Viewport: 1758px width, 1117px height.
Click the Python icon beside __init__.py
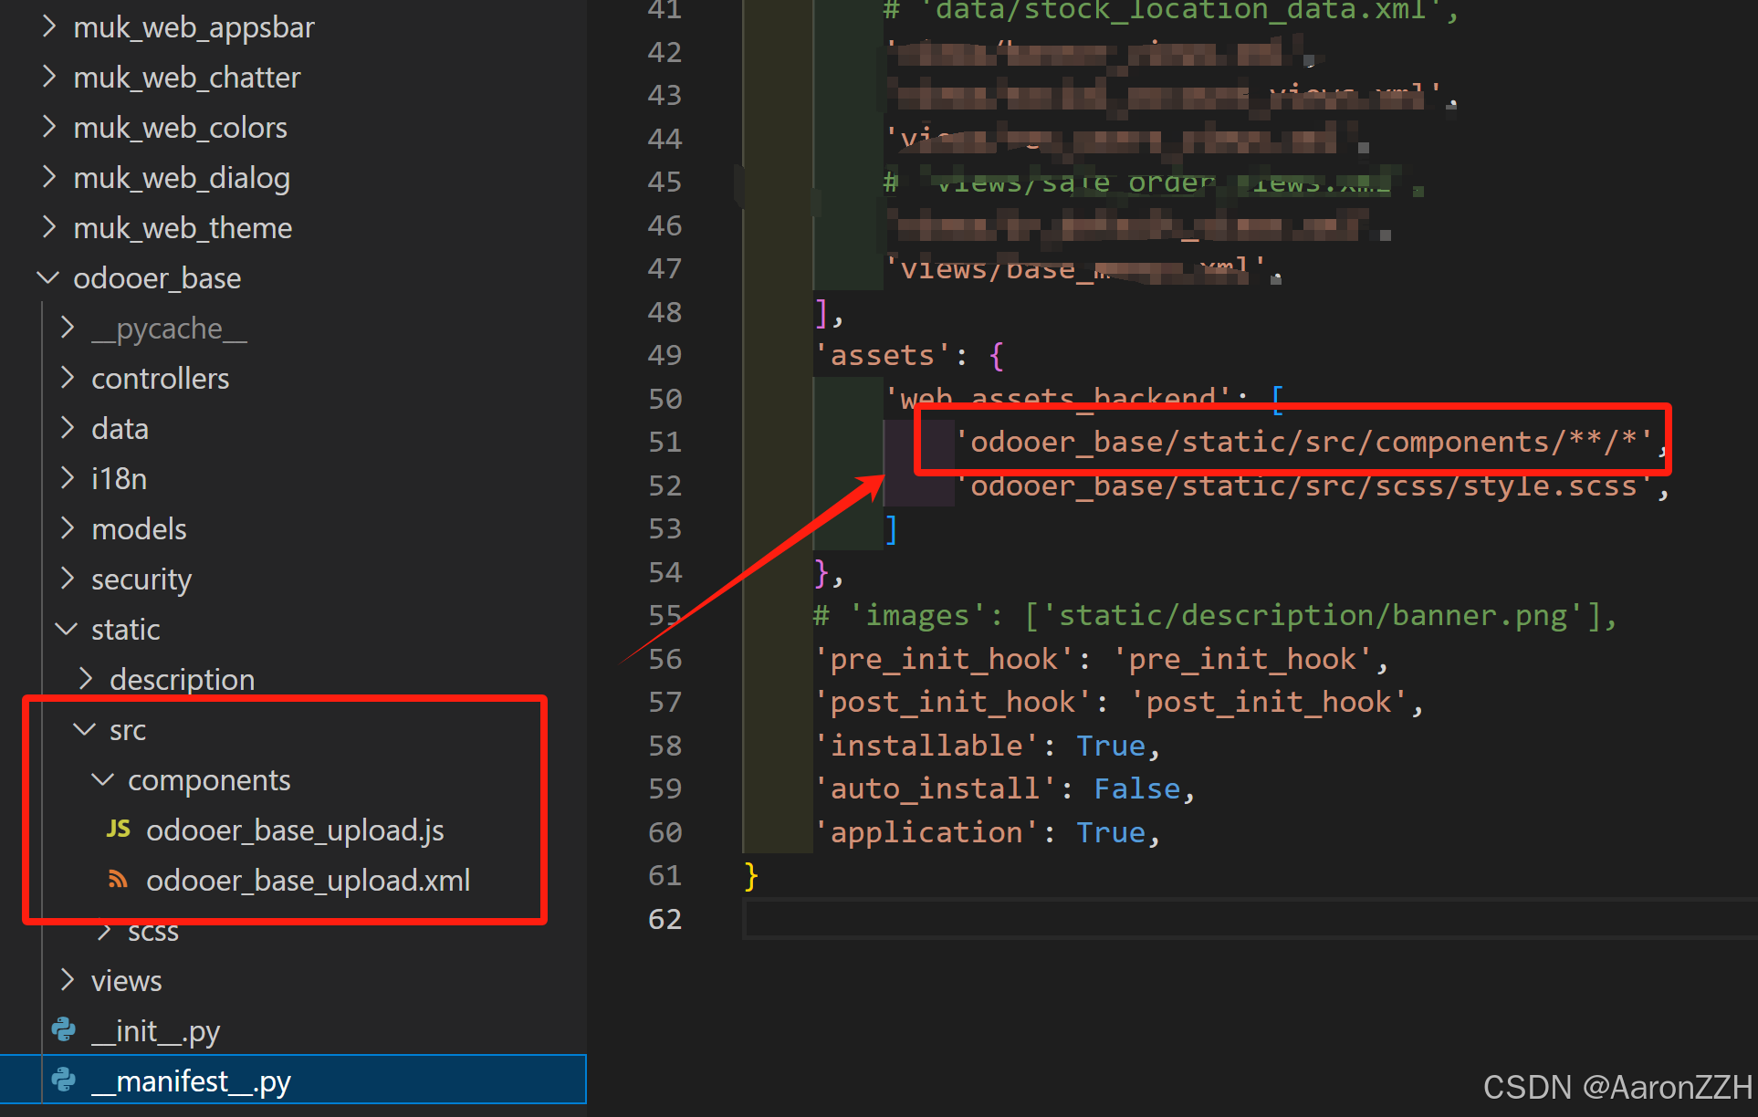click(64, 1030)
